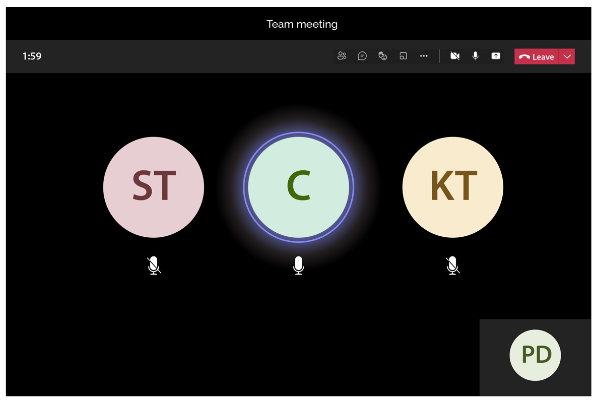Image resolution: width=597 pixels, height=403 pixels.
Task: Select the KT participant avatar
Action: tap(453, 187)
